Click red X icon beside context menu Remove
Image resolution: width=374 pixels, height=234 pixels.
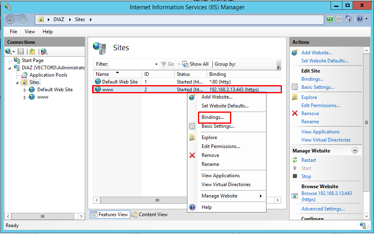pyautogui.click(x=192, y=155)
